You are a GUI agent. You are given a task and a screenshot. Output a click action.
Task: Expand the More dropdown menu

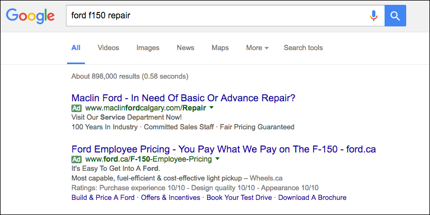(x=257, y=48)
